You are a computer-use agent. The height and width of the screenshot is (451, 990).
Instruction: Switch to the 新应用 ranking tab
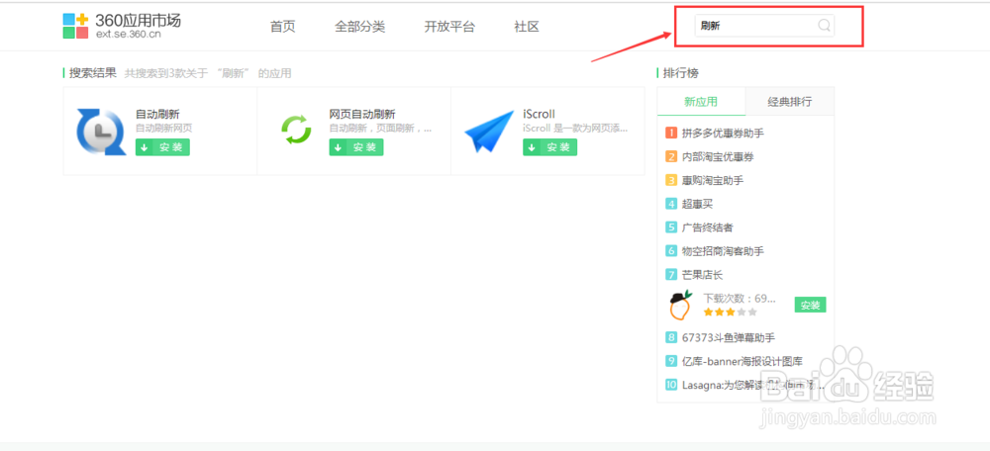[x=701, y=102]
